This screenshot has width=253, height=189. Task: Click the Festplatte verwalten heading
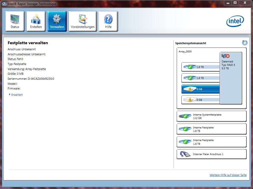[x=28, y=43]
